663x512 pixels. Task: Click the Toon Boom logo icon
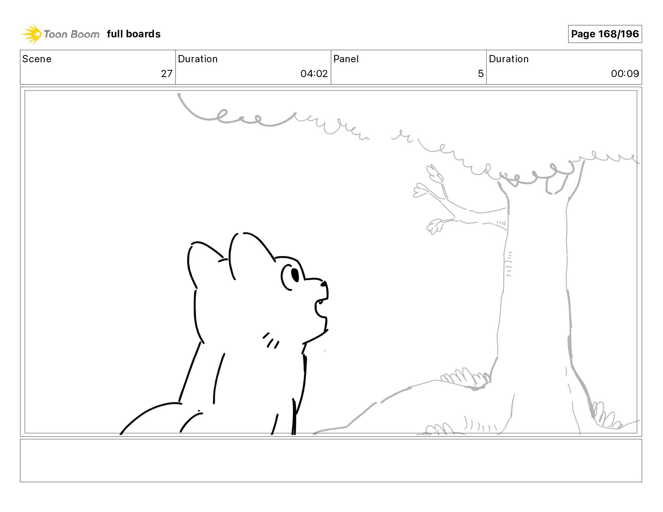tap(32, 34)
